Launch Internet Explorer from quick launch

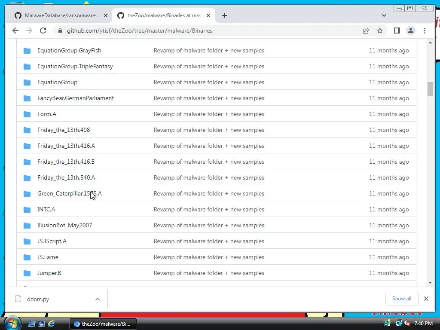(51, 324)
